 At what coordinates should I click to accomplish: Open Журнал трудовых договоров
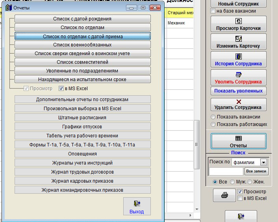83,172
